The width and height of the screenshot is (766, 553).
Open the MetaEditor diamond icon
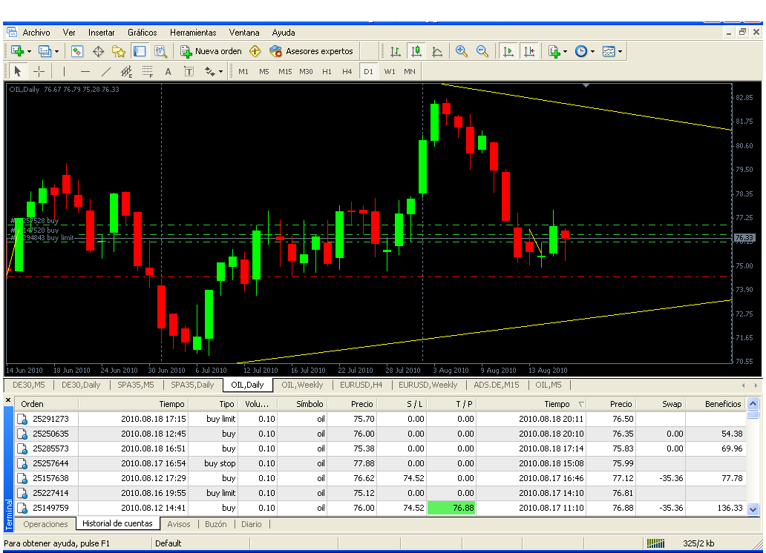pos(255,51)
